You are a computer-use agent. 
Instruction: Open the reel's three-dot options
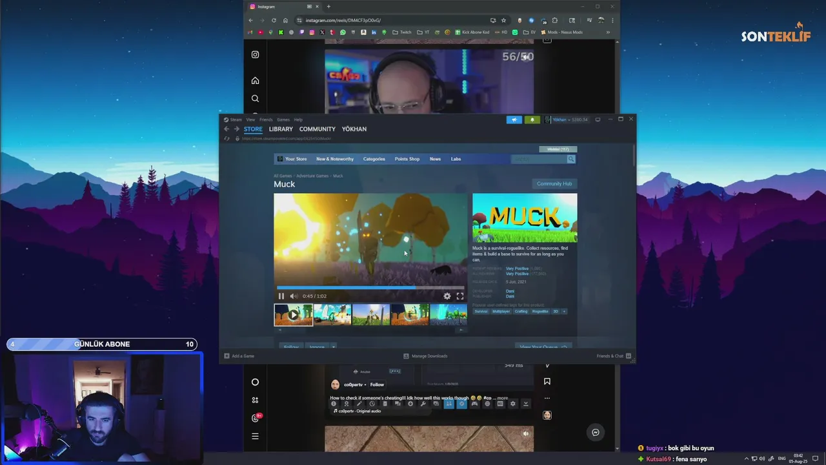pyautogui.click(x=547, y=398)
